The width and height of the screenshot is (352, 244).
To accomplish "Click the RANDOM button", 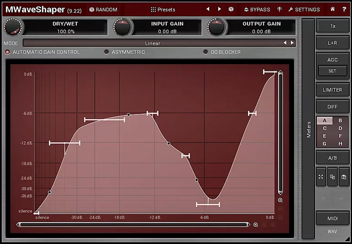I will coord(103,9).
